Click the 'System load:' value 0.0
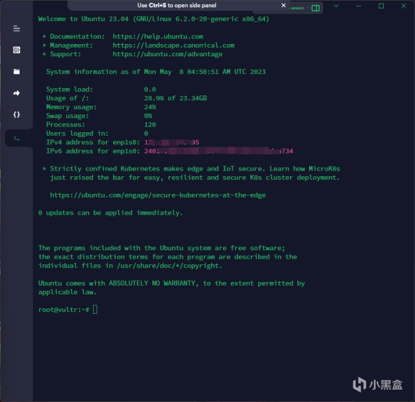Screen dimensions: 415x402 [150, 89]
